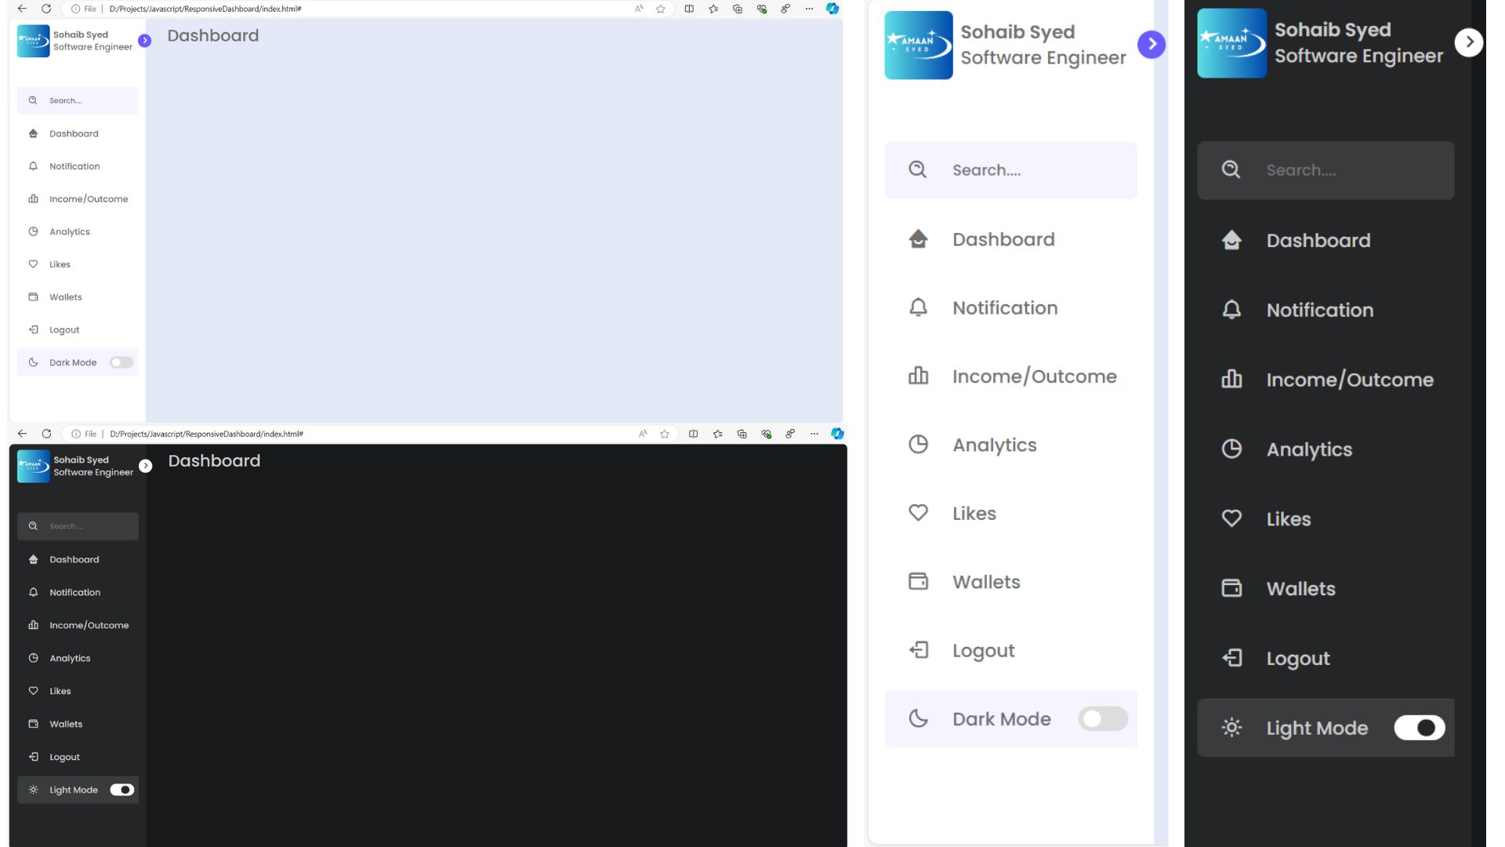Select the Dashboard home icon in sidebar
The width and height of the screenshot is (1505, 847).
(x=917, y=239)
